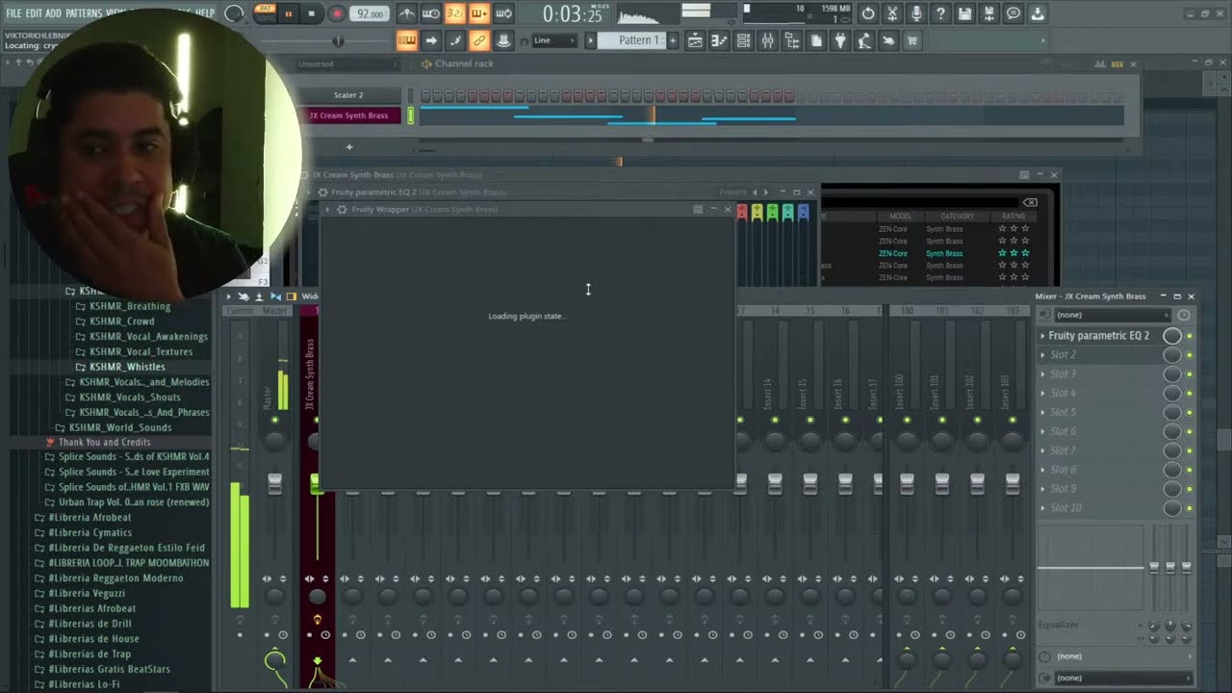Open the chat bubble icon in toolbar
The width and height of the screenshot is (1232, 693).
(1013, 13)
